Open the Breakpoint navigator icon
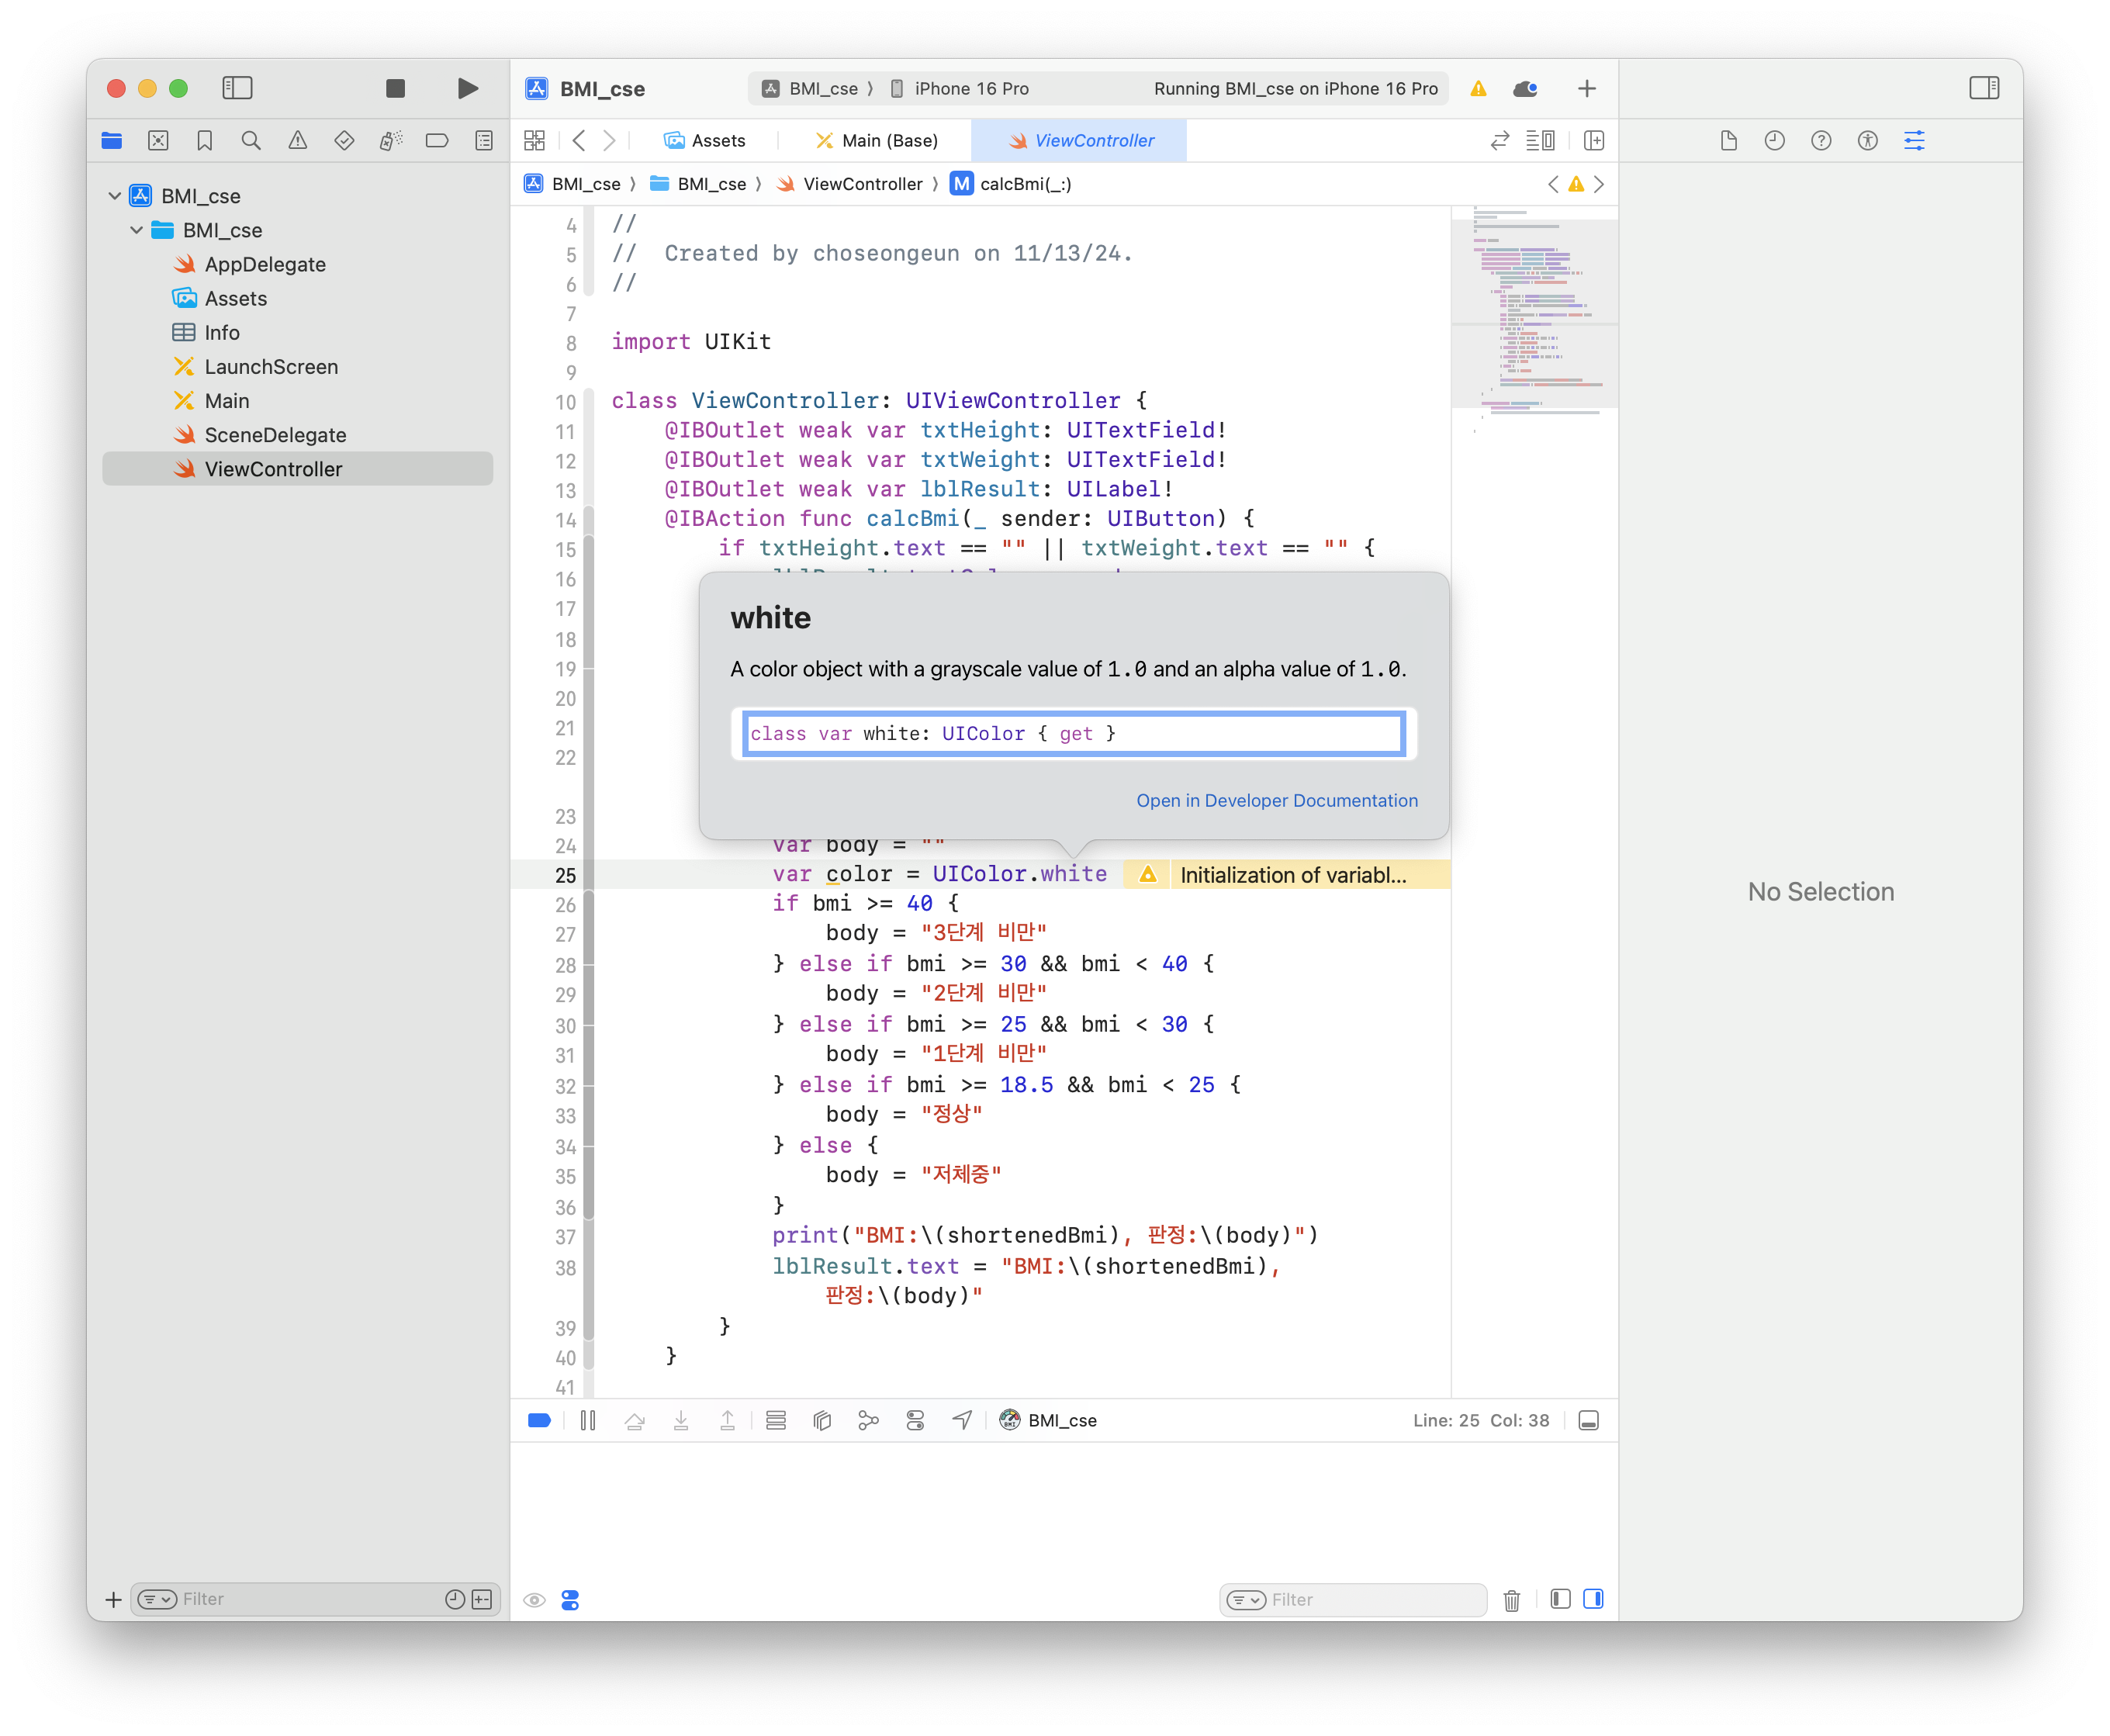Image resolution: width=2110 pixels, height=1736 pixels. [x=437, y=141]
